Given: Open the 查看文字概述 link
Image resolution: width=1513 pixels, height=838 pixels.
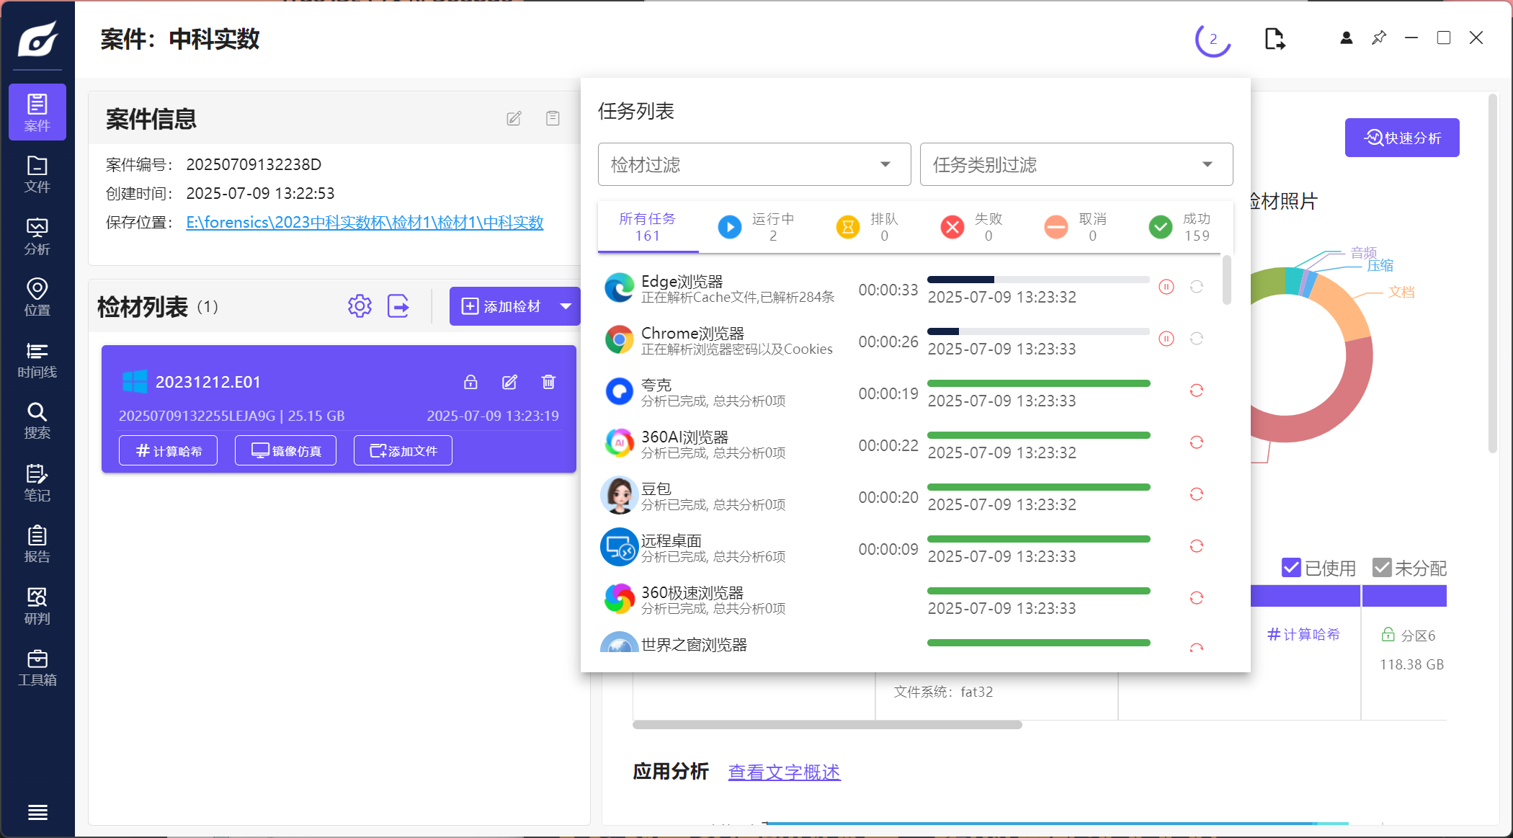Looking at the screenshot, I should [x=784, y=772].
